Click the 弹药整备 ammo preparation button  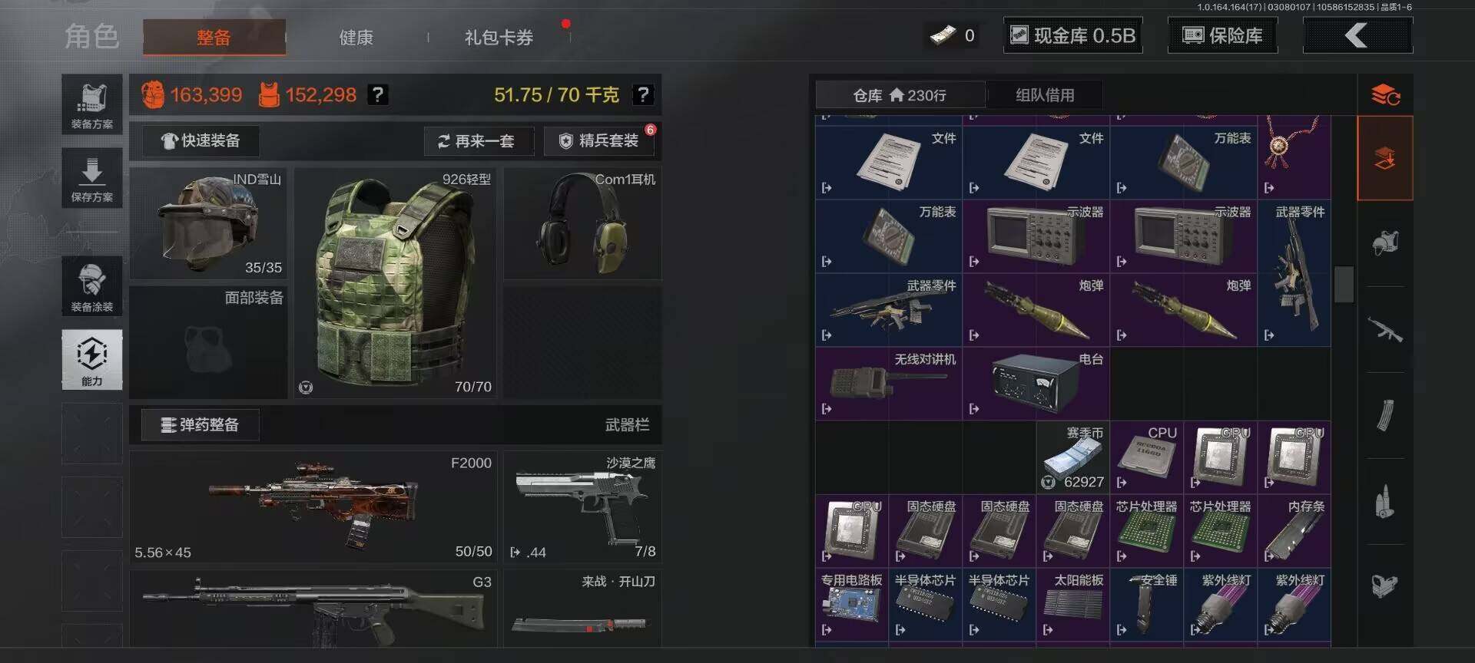click(200, 424)
